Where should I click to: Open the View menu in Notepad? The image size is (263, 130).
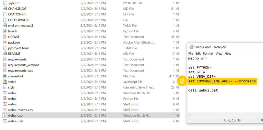pyautogui.click(x=219, y=54)
